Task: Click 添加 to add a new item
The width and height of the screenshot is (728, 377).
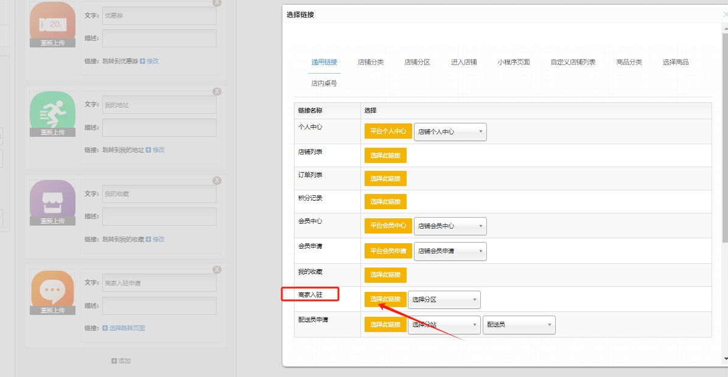Action: pyautogui.click(x=121, y=361)
